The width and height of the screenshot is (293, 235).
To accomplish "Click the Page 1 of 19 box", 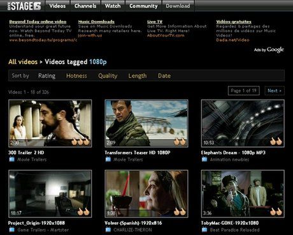I will (244, 91).
